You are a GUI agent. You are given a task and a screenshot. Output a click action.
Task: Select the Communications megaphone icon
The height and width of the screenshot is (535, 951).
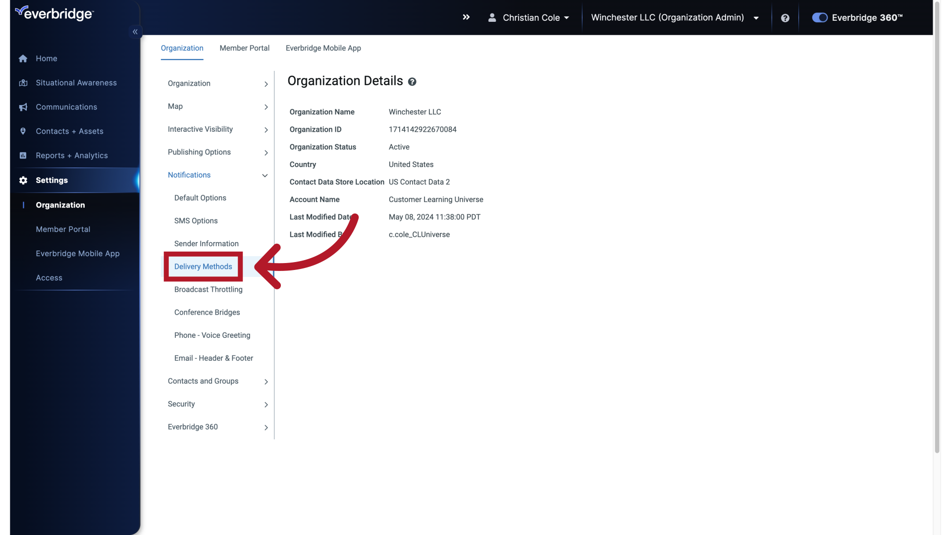click(23, 107)
